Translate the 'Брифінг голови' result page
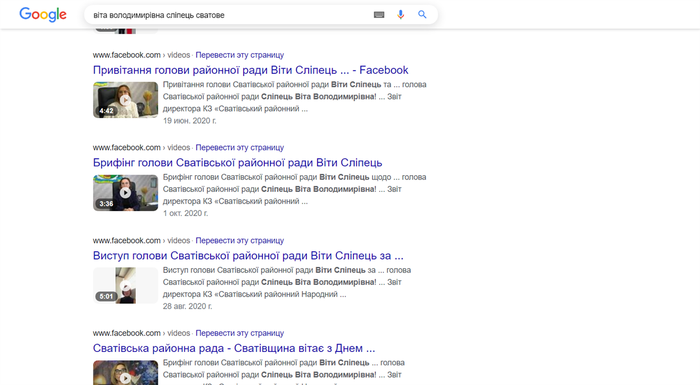This screenshot has width=700, height=385. [x=240, y=148]
